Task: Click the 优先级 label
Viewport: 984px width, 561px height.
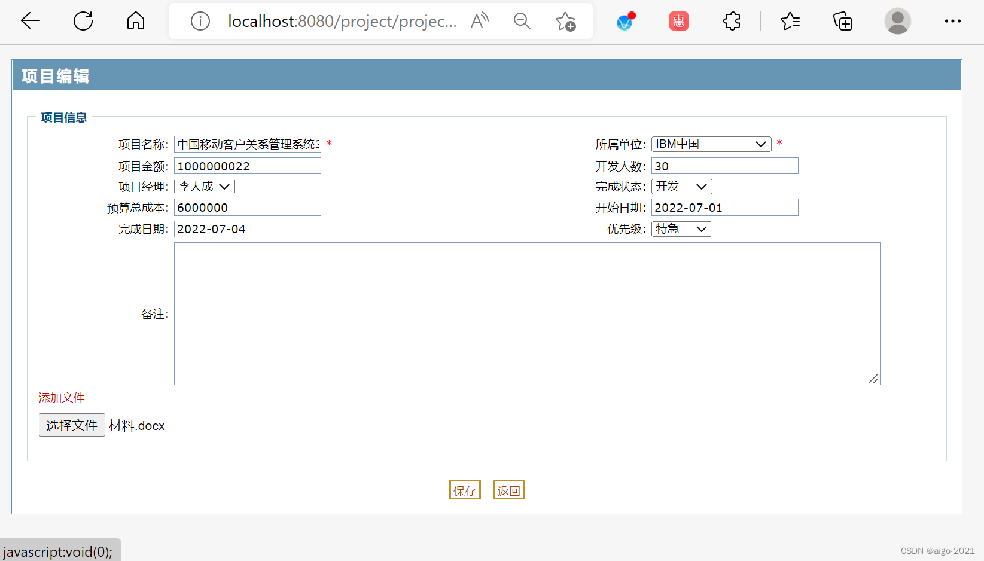Action: [x=626, y=229]
